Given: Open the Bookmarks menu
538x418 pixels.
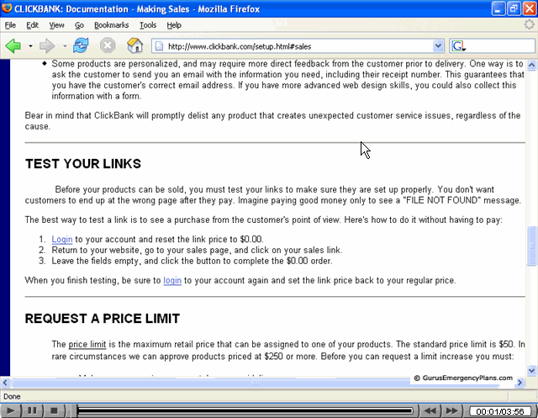Looking at the screenshot, I should pos(111,25).
